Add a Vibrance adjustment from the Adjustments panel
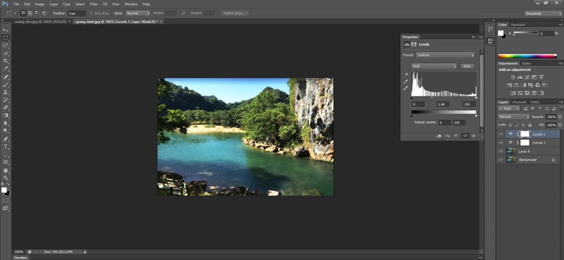Screen dimensions: 564x260 pyautogui.click(x=541, y=77)
